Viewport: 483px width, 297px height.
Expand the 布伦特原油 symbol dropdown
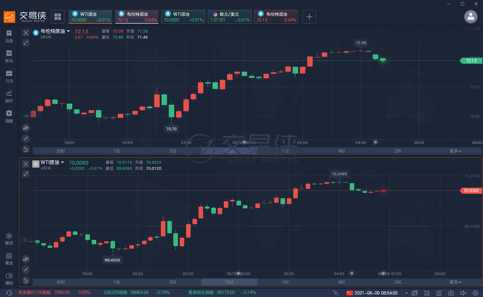click(x=68, y=31)
